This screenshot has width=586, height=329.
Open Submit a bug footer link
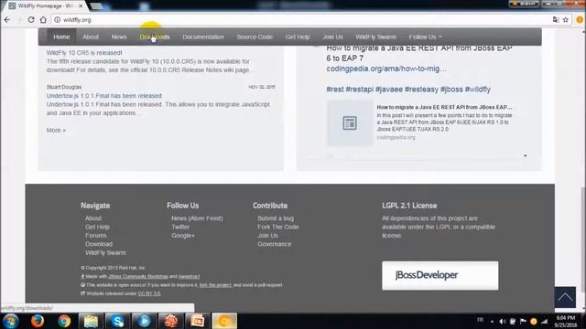click(276, 218)
